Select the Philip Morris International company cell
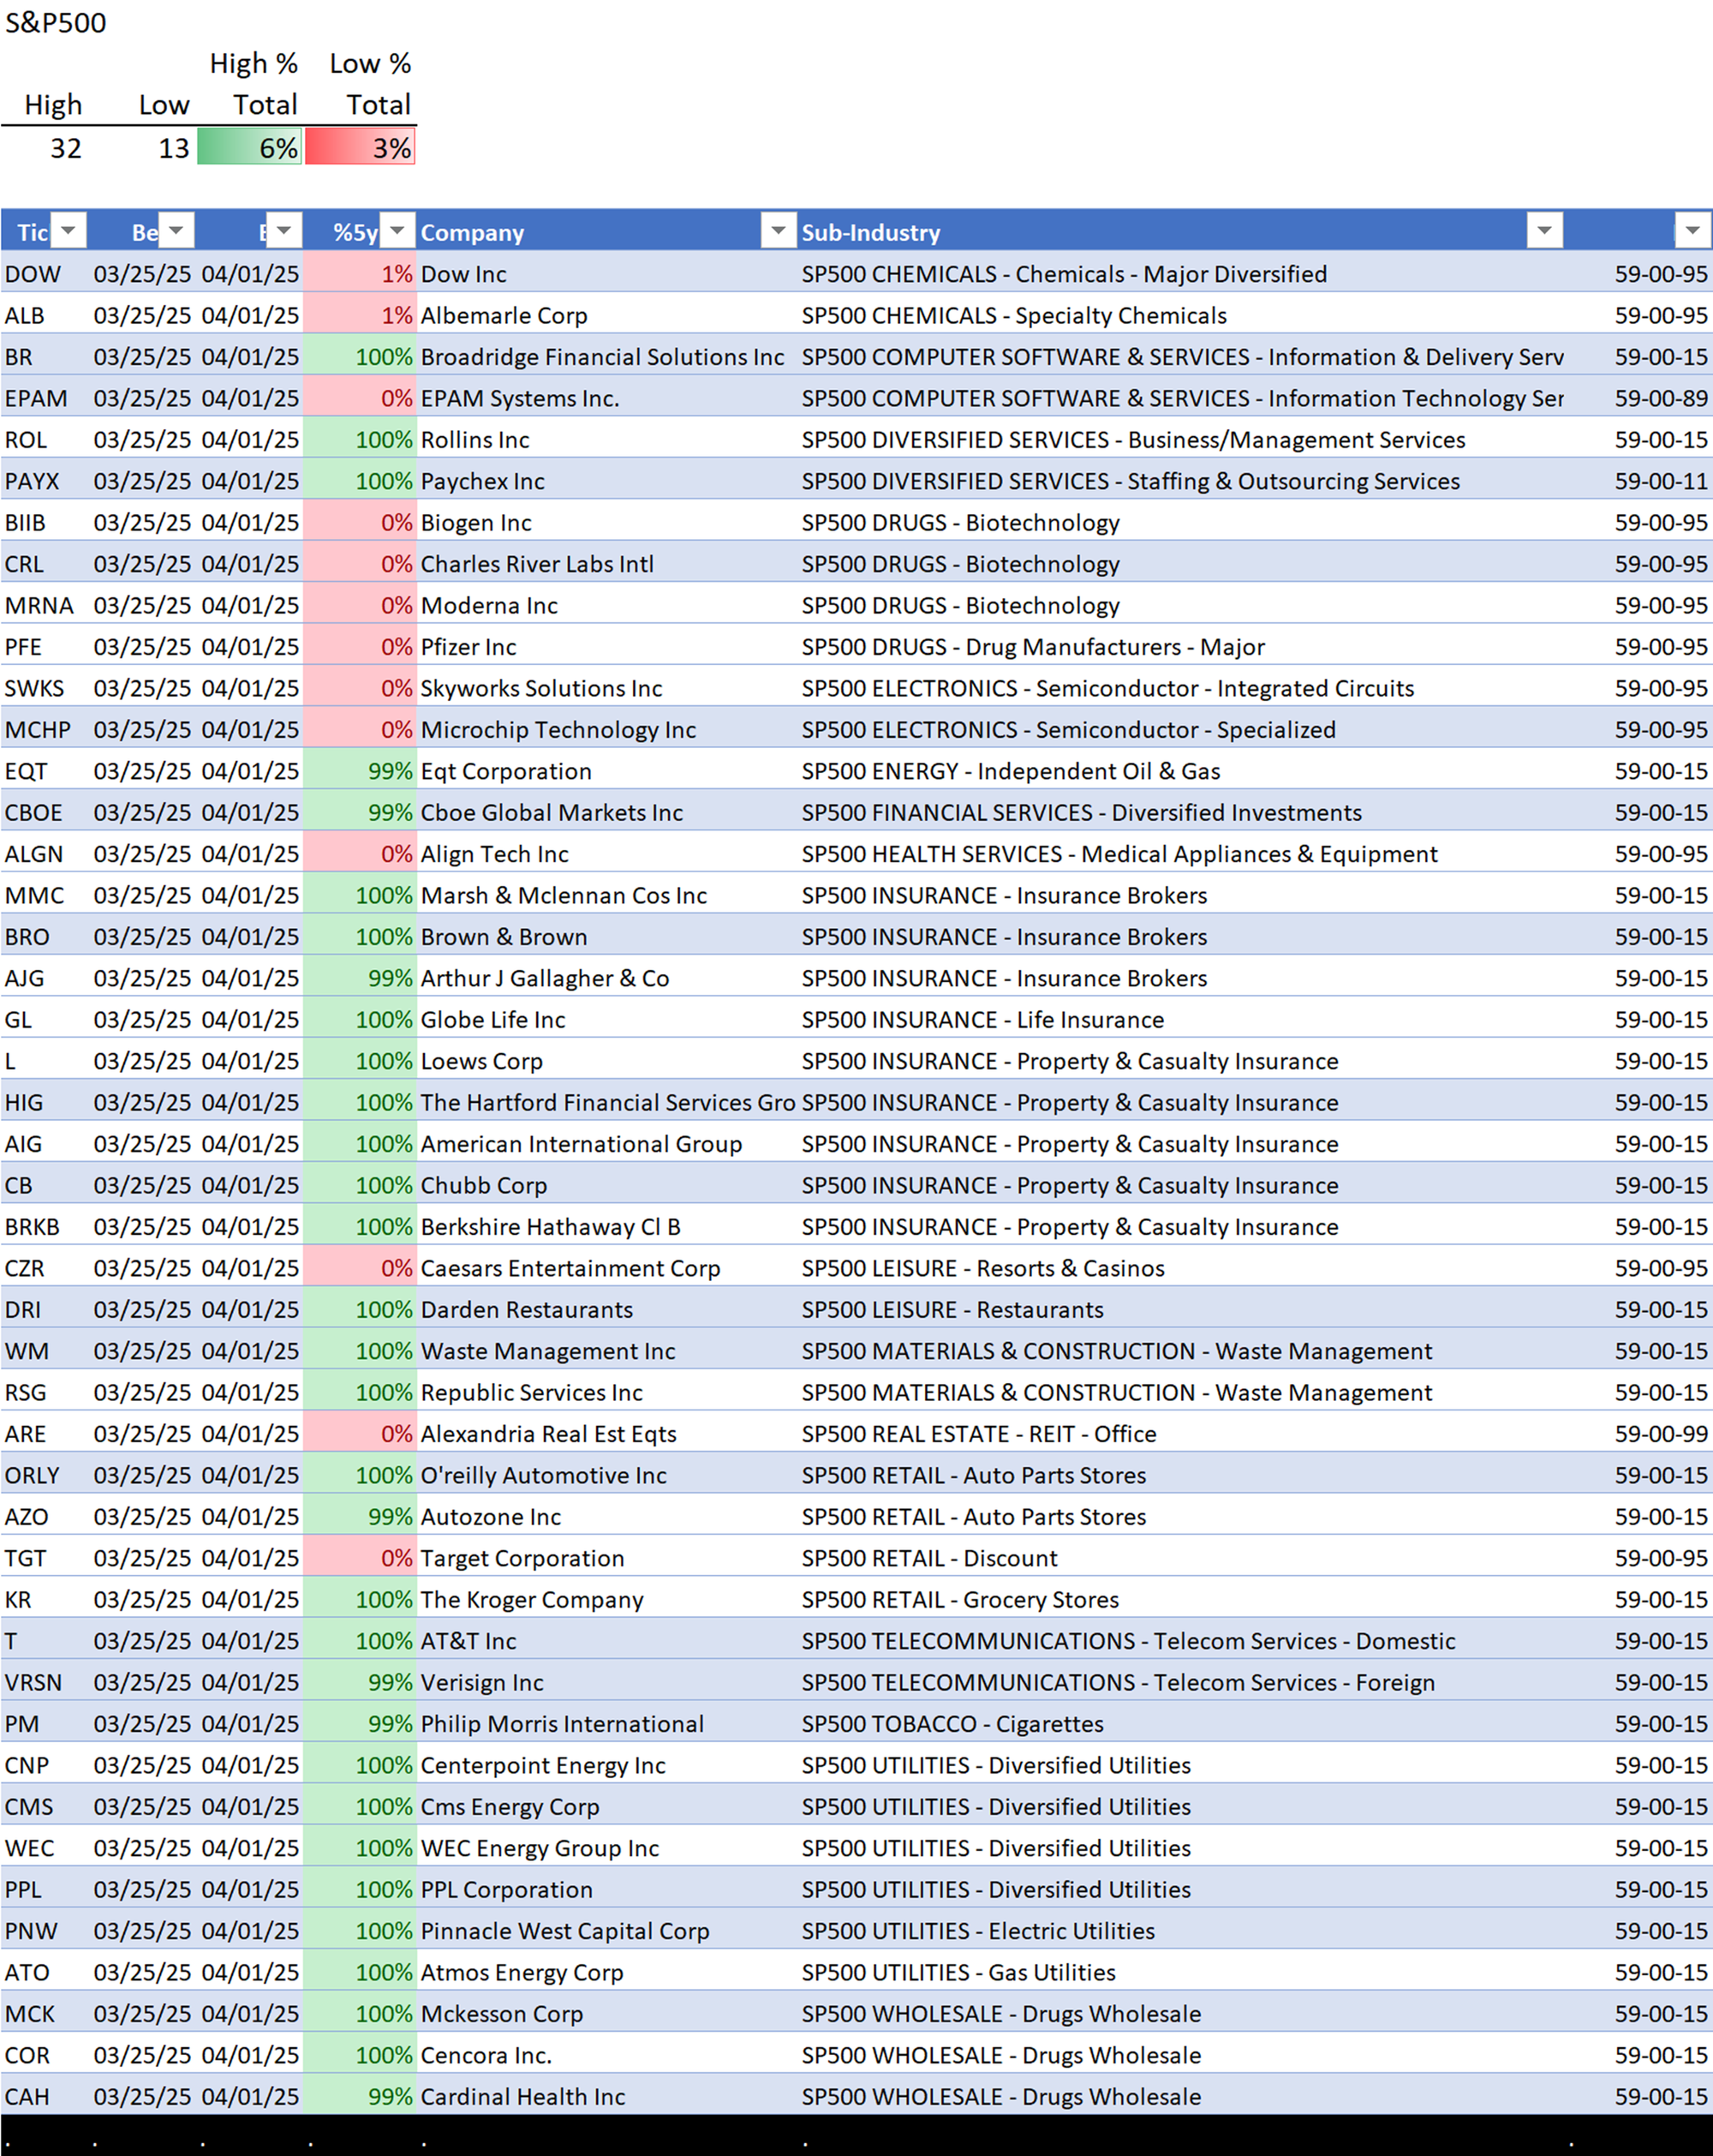 [562, 1724]
